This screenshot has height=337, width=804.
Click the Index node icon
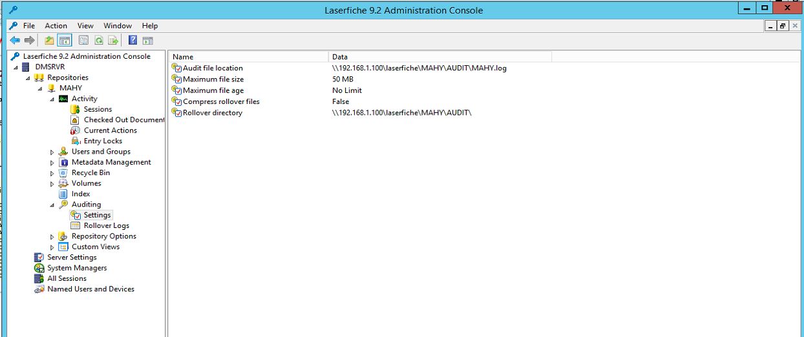63,194
